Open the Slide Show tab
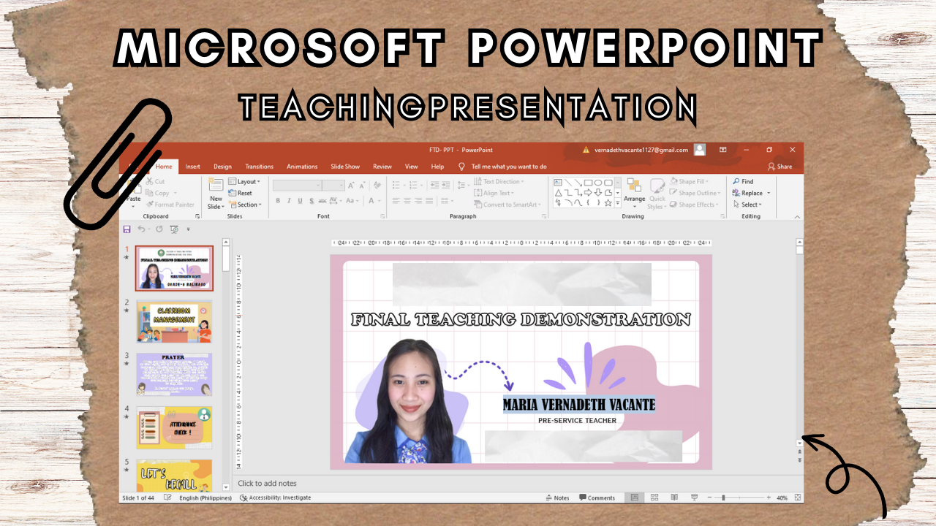Viewport: 936px width, 526px height. click(345, 167)
